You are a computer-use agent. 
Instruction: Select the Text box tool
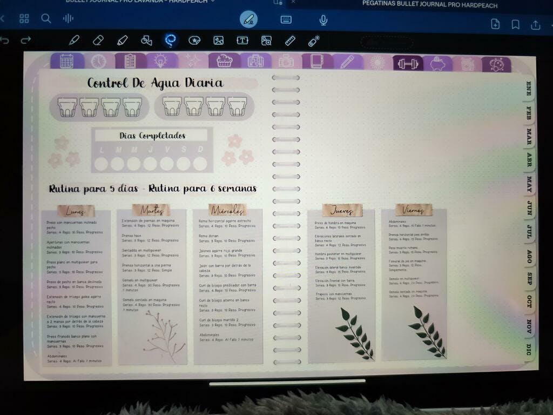pos(242,40)
